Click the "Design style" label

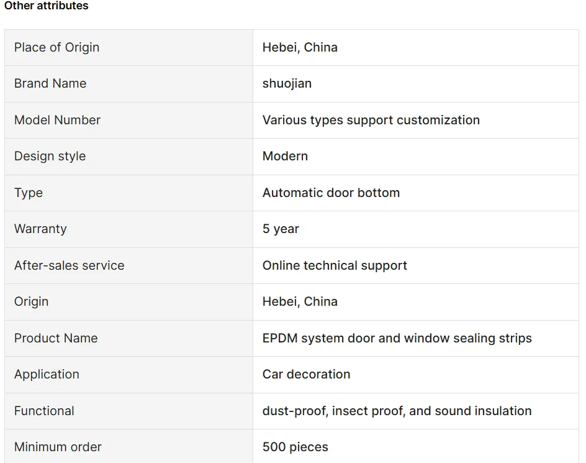point(50,156)
